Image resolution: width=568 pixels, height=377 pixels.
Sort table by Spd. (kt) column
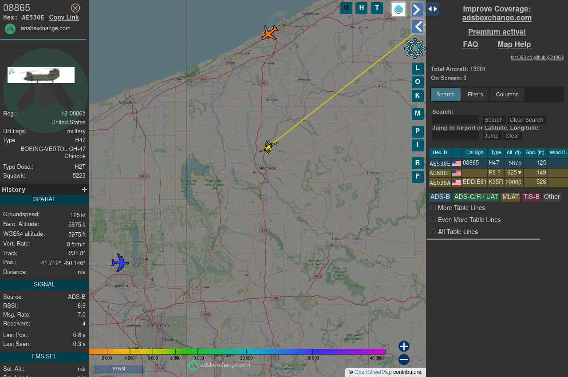(x=535, y=153)
